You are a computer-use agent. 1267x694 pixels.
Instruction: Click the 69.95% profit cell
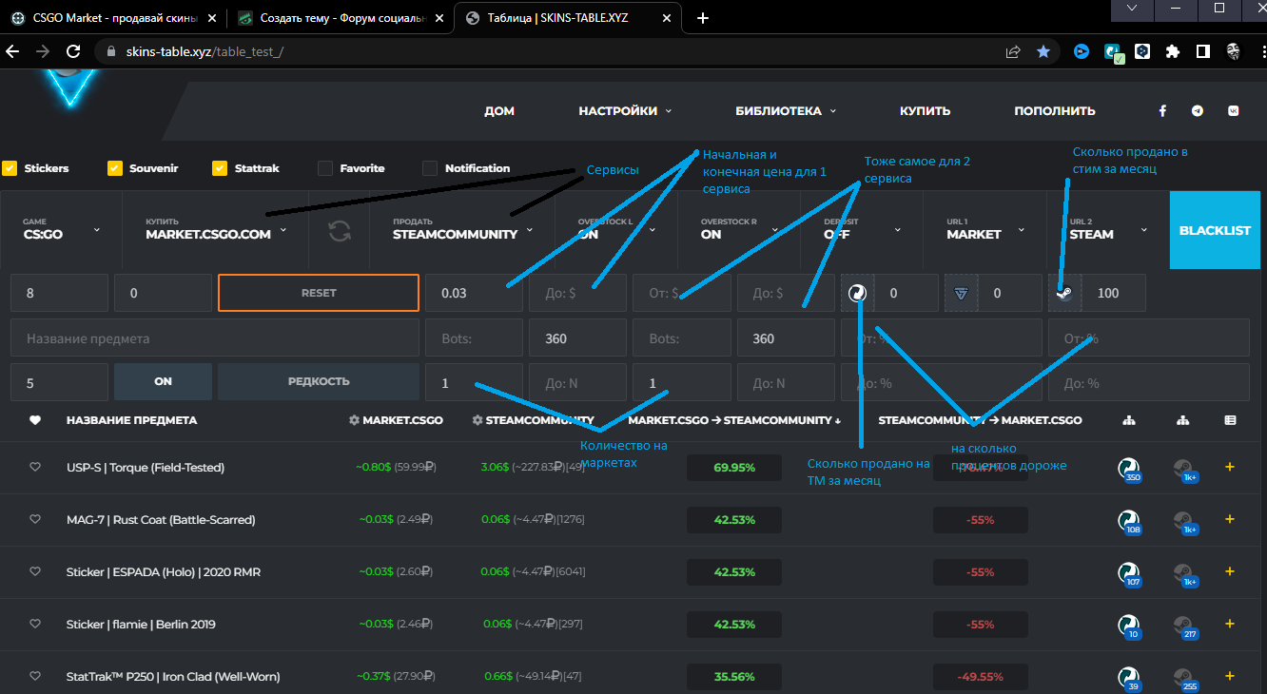point(734,468)
